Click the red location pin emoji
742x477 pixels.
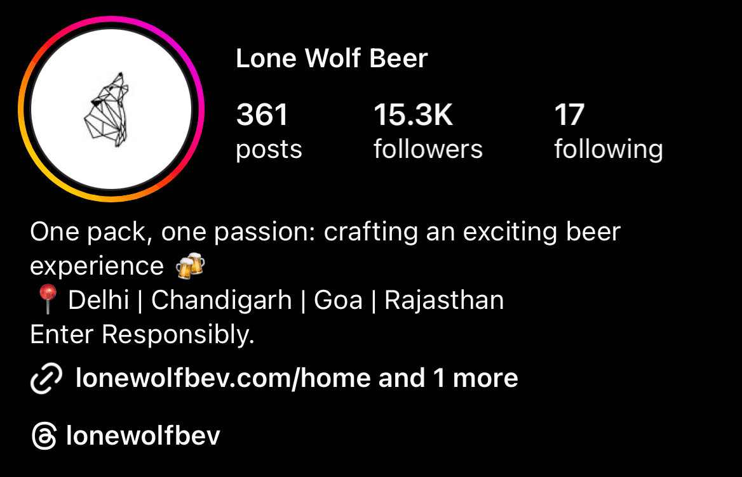pos(47,299)
